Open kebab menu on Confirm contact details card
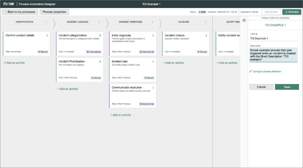 [47, 35]
